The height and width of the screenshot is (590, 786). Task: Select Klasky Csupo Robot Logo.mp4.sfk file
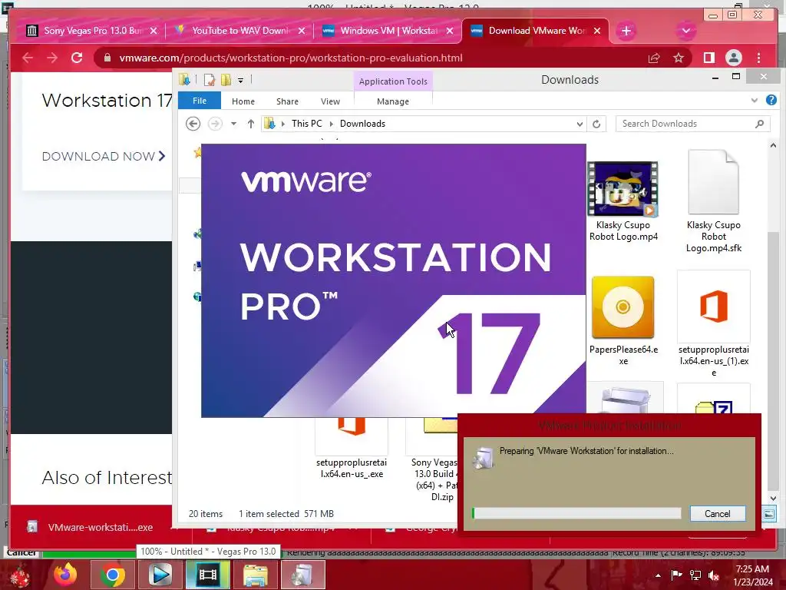click(714, 201)
